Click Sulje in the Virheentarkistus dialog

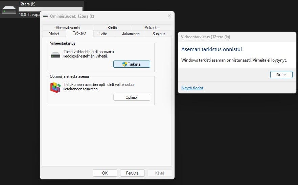(x=281, y=75)
